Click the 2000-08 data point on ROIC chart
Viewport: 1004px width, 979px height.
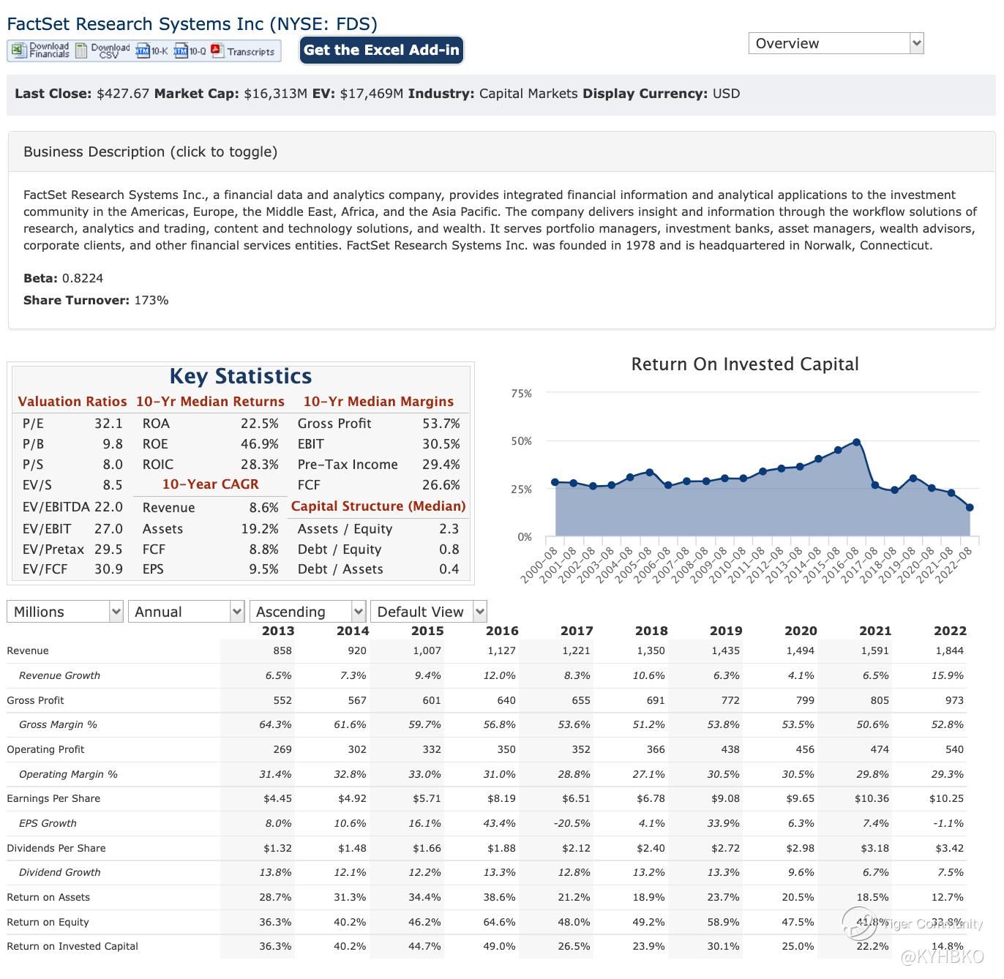(555, 482)
